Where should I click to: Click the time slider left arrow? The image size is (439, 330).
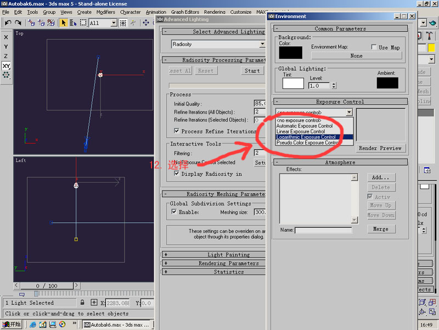tap(16, 286)
